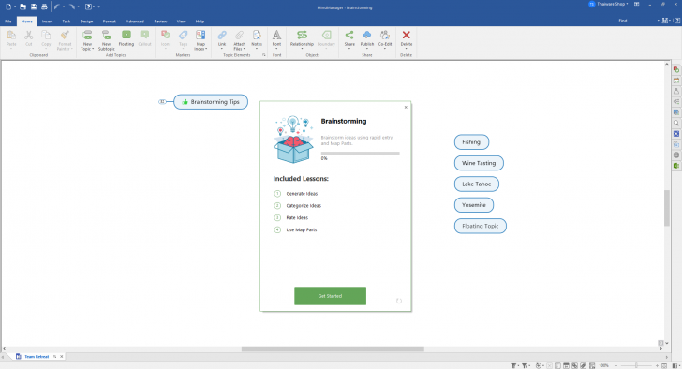
Task: Save the map using the floppy disk icon
Action: [x=34, y=7]
